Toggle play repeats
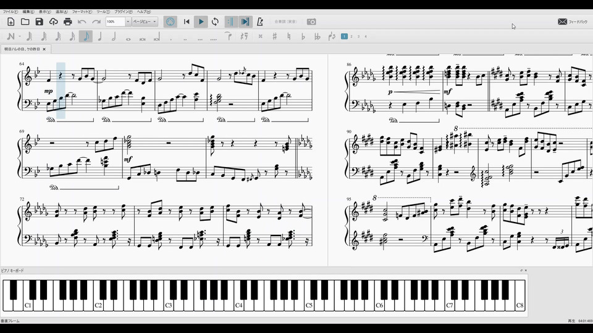This screenshot has width=593, height=333. (x=230, y=22)
